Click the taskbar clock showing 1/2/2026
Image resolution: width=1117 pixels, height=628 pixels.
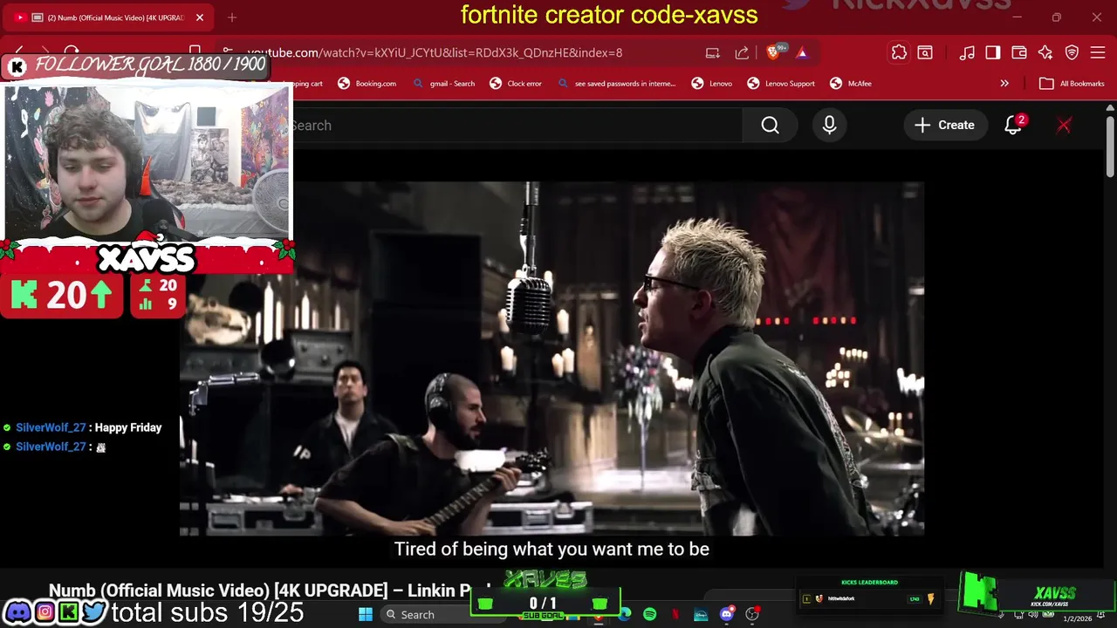[1077, 618]
